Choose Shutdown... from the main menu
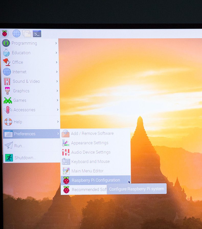The width and height of the screenshot is (202, 229). (32, 158)
